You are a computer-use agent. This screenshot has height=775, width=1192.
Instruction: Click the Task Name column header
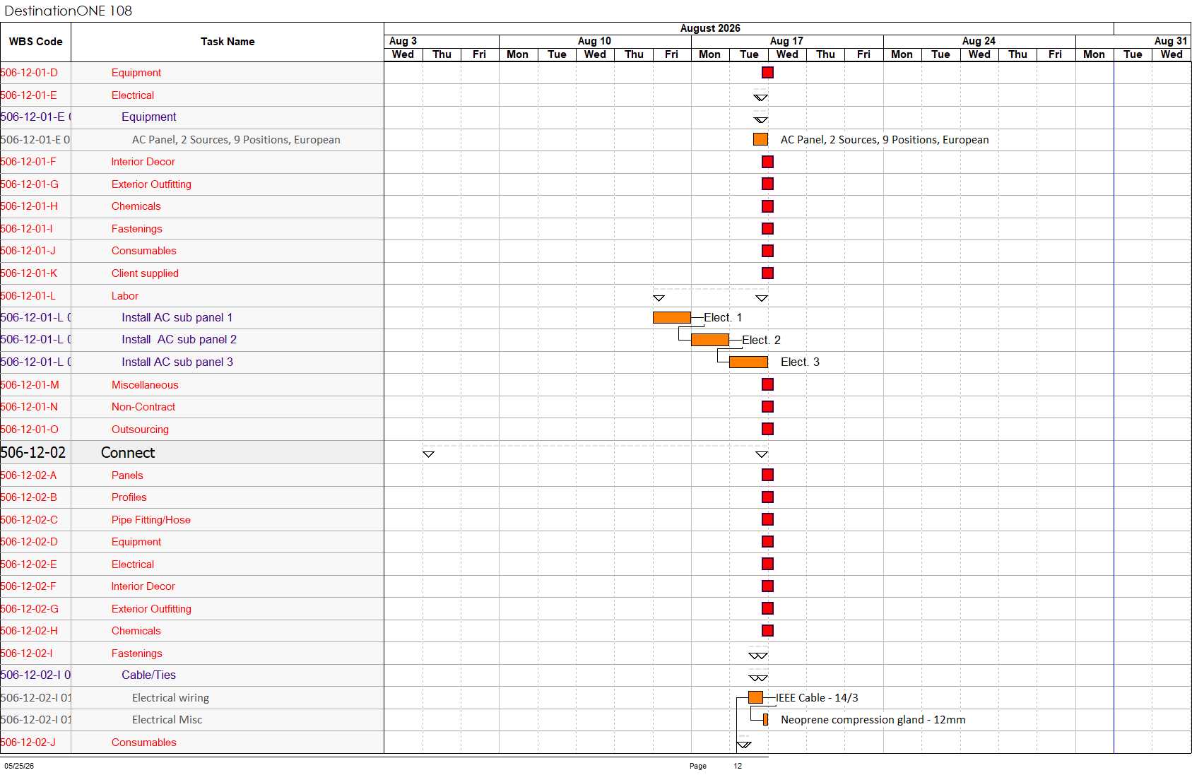pos(228,42)
